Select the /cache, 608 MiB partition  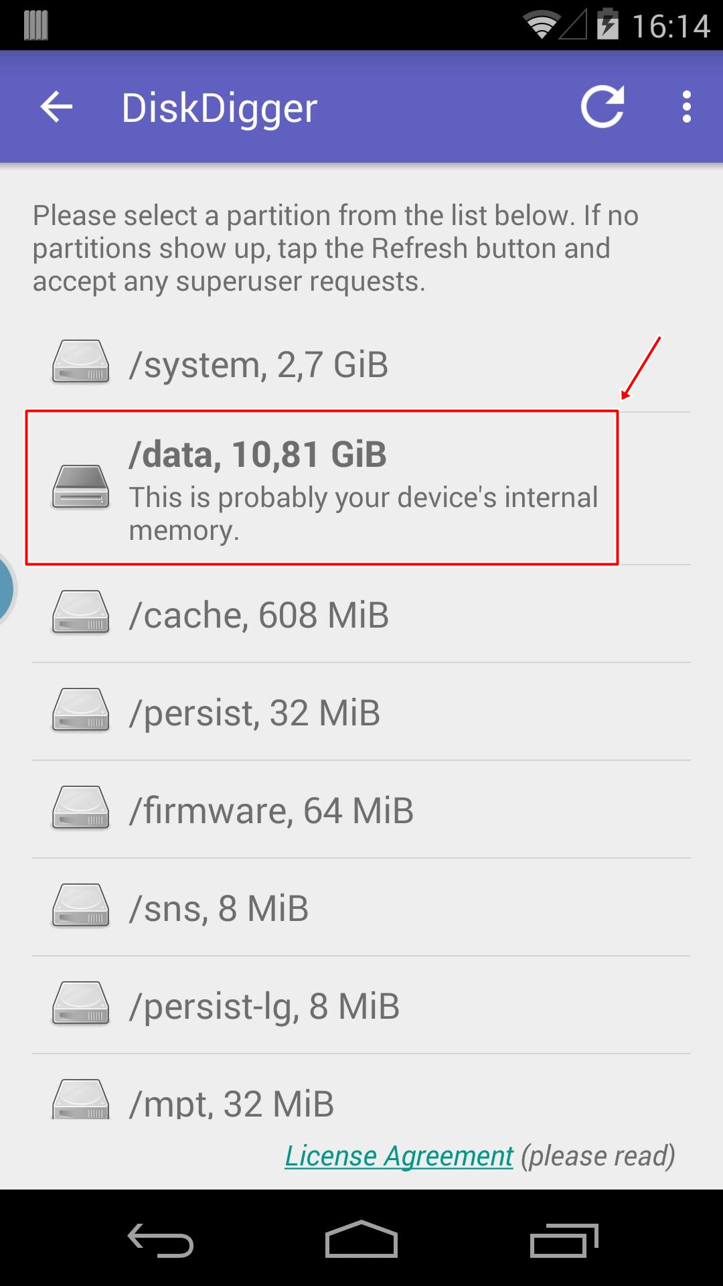[260, 613]
